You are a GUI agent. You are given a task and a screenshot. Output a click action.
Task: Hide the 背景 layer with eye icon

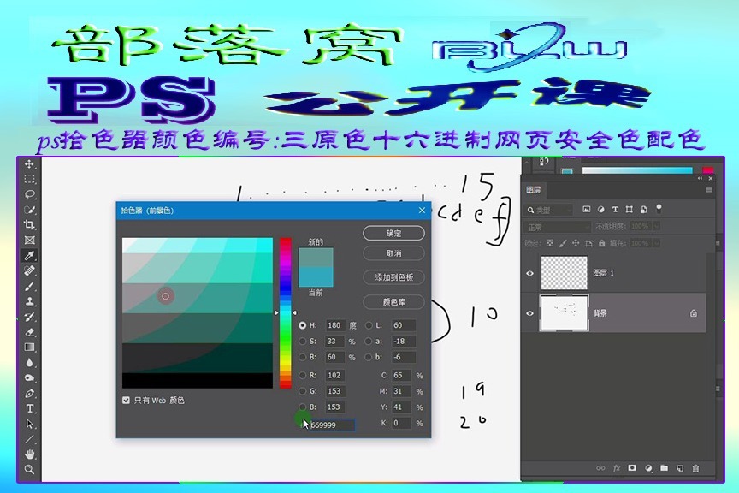click(529, 313)
